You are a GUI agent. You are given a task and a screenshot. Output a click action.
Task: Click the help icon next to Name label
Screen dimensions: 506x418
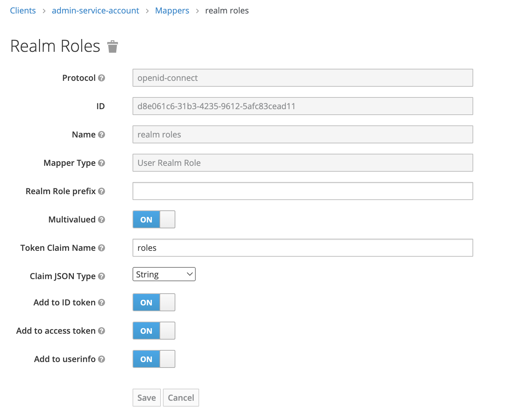[101, 134]
